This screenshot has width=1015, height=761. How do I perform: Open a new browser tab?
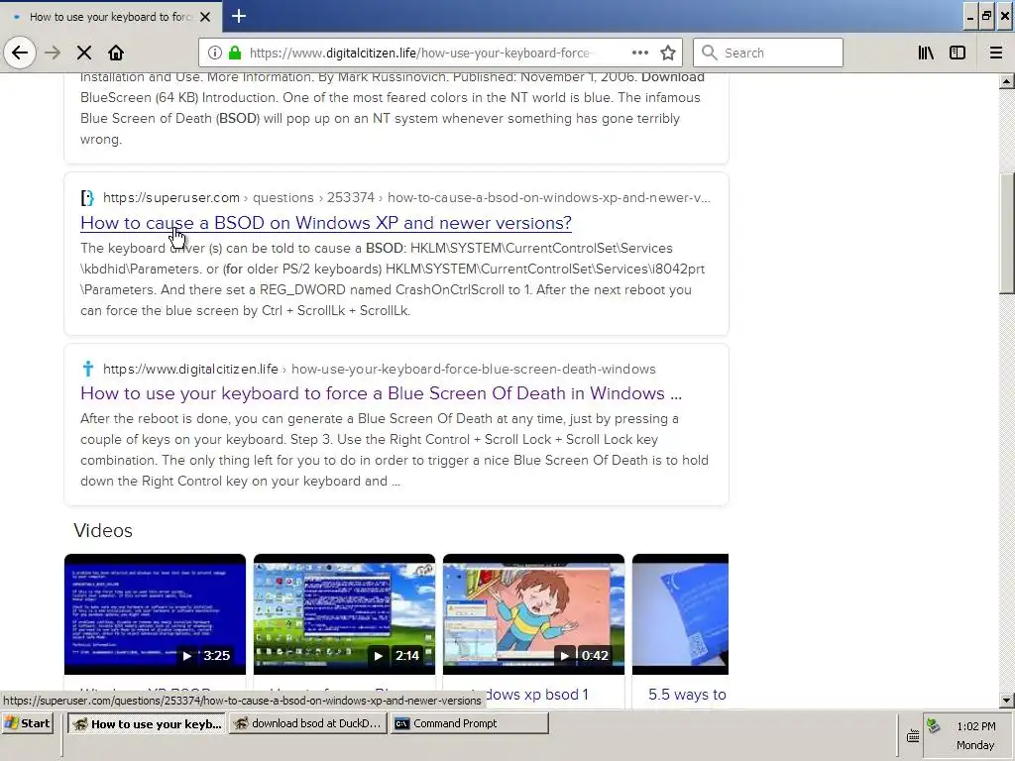239,16
